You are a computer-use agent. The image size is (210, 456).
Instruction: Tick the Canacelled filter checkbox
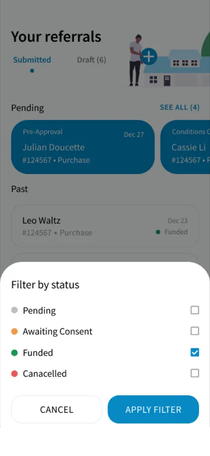[x=195, y=373]
